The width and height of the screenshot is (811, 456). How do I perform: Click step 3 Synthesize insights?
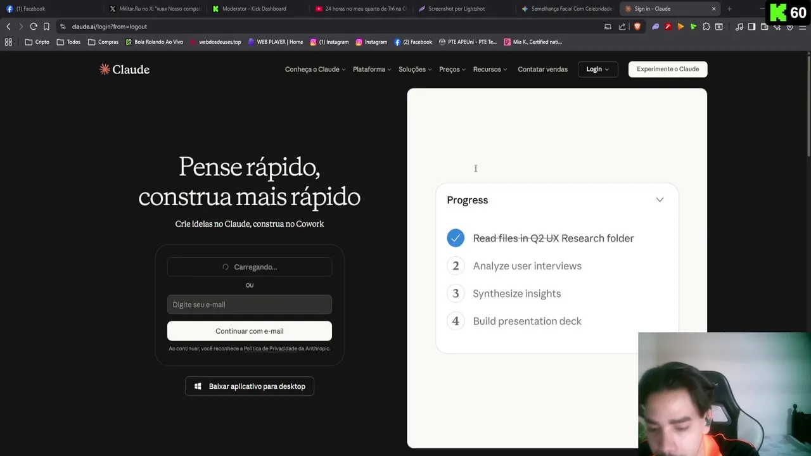(504, 294)
